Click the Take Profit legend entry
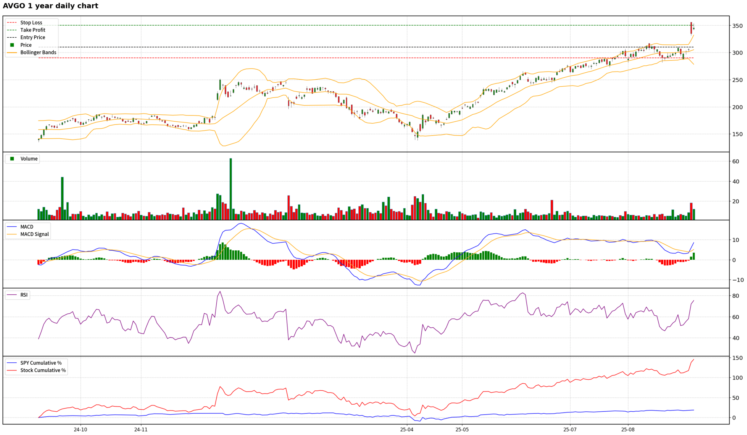Screen dimensions: 747x435 (33, 30)
